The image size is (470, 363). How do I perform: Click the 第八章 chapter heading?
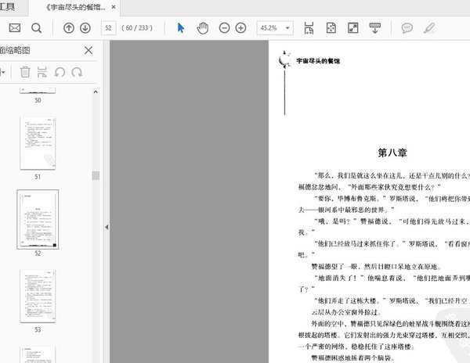pyautogui.click(x=392, y=153)
